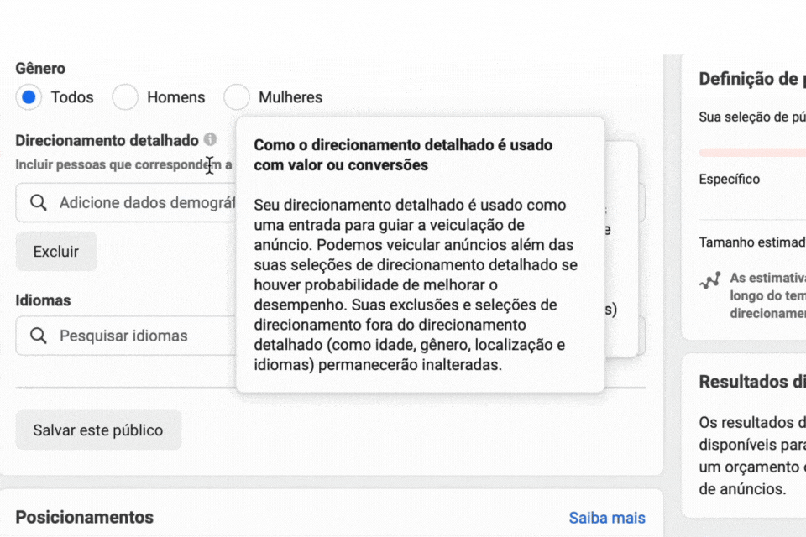Viewport: 806px width, 537px height.
Task: Click the magnifier icon in Idiomas search
Action: pyautogui.click(x=38, y=336)
